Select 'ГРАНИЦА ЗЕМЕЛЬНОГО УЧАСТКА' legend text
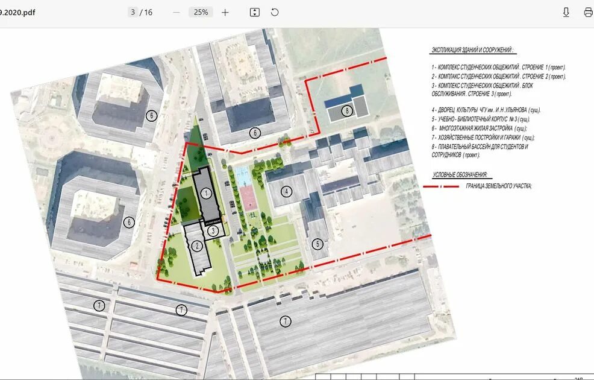This screenshot has width=594, height=380. pyautogui.click(x=499, y=186)
